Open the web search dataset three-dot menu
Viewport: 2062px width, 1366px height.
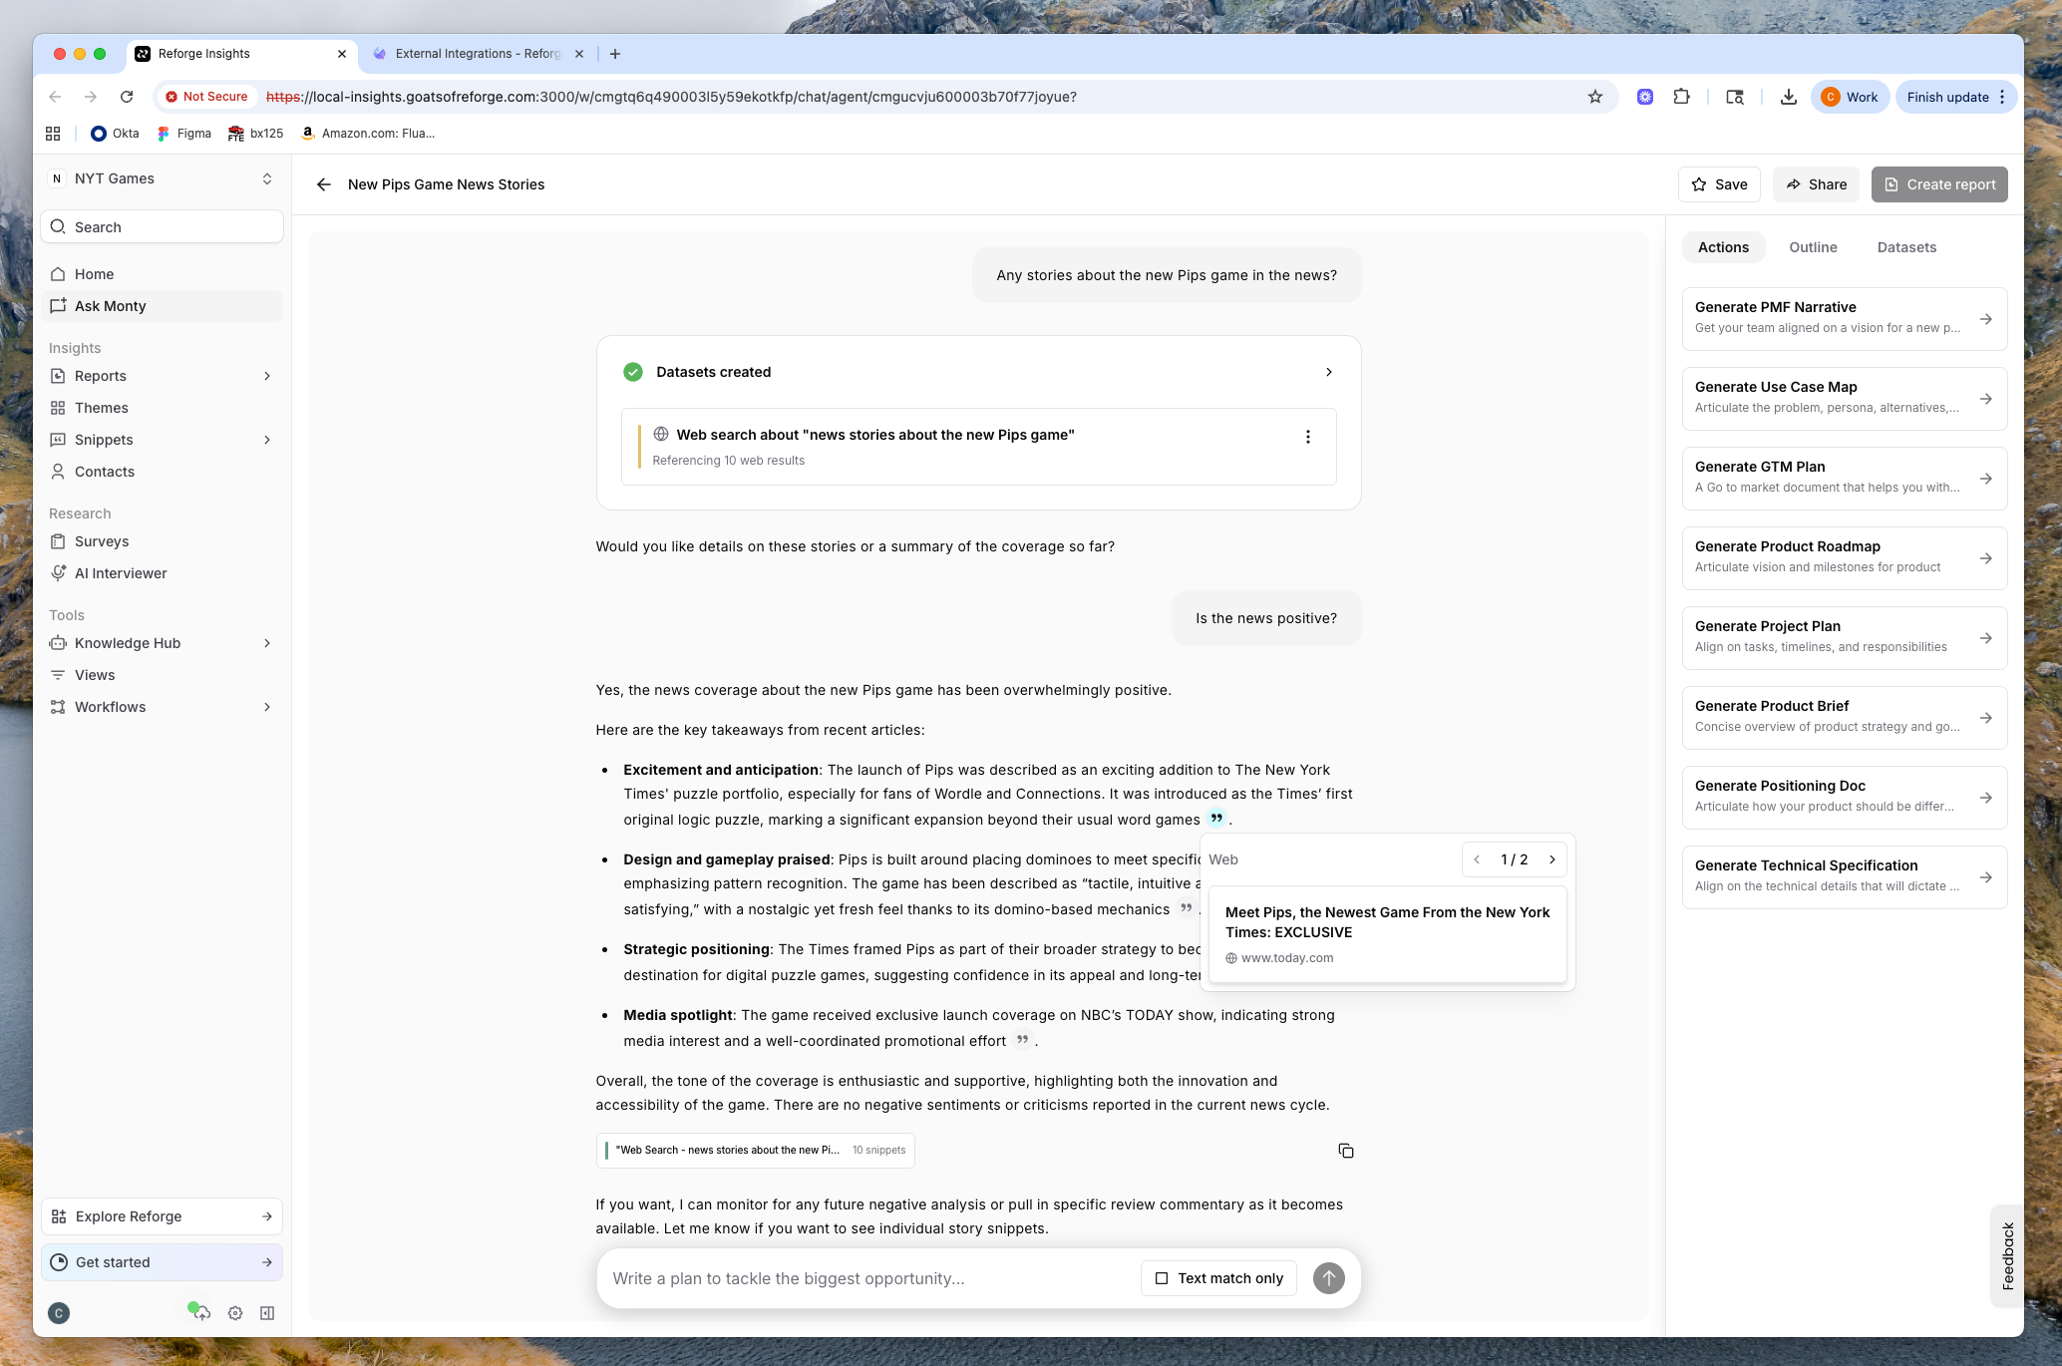[x=1307, y=437]
